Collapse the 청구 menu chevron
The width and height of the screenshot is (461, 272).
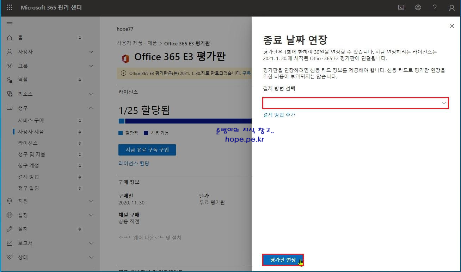pyautogui.click(x=91, y=108)
